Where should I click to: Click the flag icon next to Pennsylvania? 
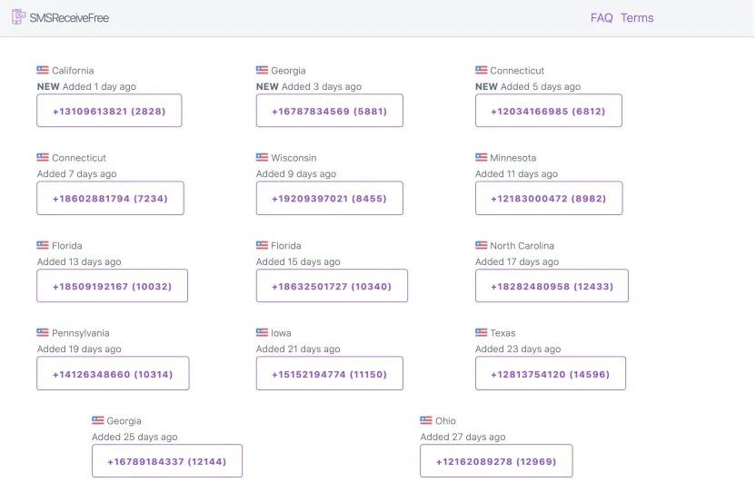point(43,332)
